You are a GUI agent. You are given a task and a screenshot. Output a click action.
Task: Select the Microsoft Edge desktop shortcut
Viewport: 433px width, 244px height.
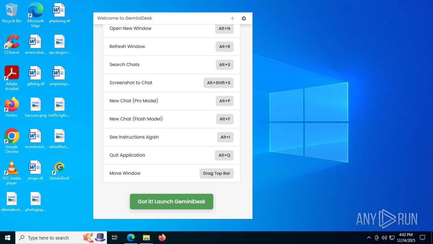pos(35,15)
